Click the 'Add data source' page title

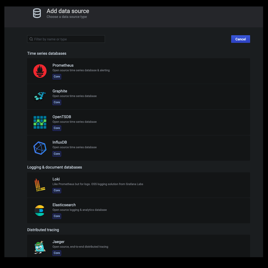(x=68, y=11)
